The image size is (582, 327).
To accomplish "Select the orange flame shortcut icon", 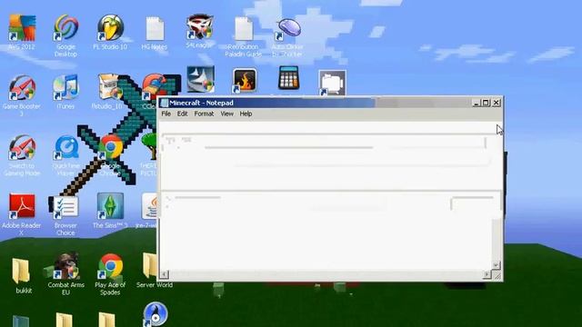I will 244,81.
